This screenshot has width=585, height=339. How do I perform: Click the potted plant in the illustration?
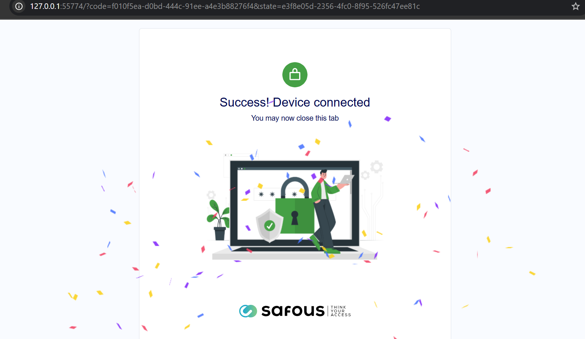[x=219, y=220]
